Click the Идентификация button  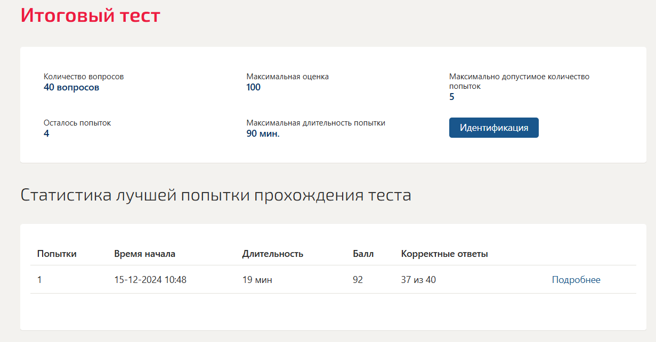click(x=493, y=128)
